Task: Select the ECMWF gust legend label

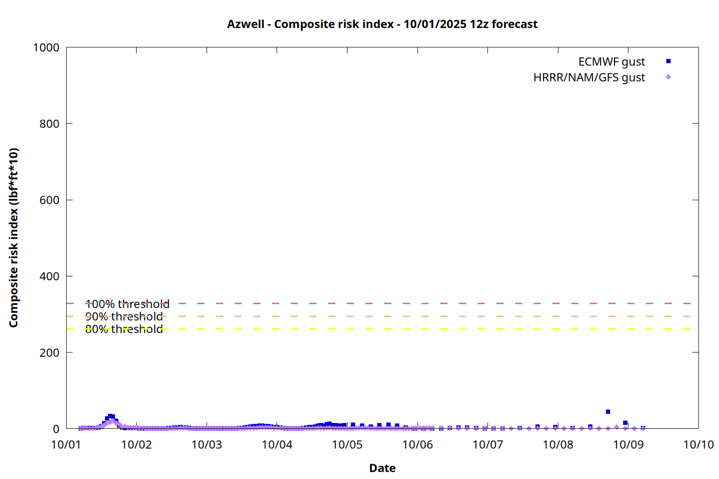Action: pos(611,62)
